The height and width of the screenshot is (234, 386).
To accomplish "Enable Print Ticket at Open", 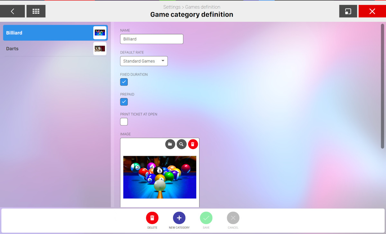I will tap(124, 122).
